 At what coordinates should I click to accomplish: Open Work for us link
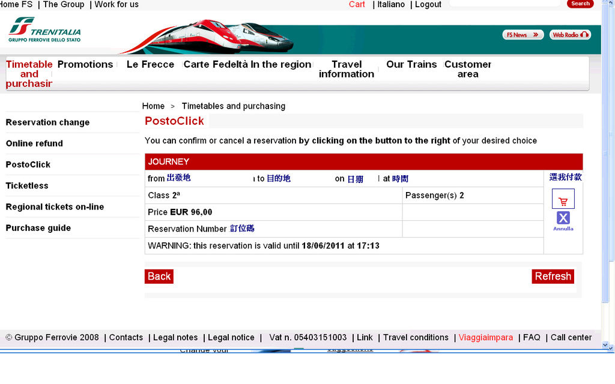[x=117, y=4]
